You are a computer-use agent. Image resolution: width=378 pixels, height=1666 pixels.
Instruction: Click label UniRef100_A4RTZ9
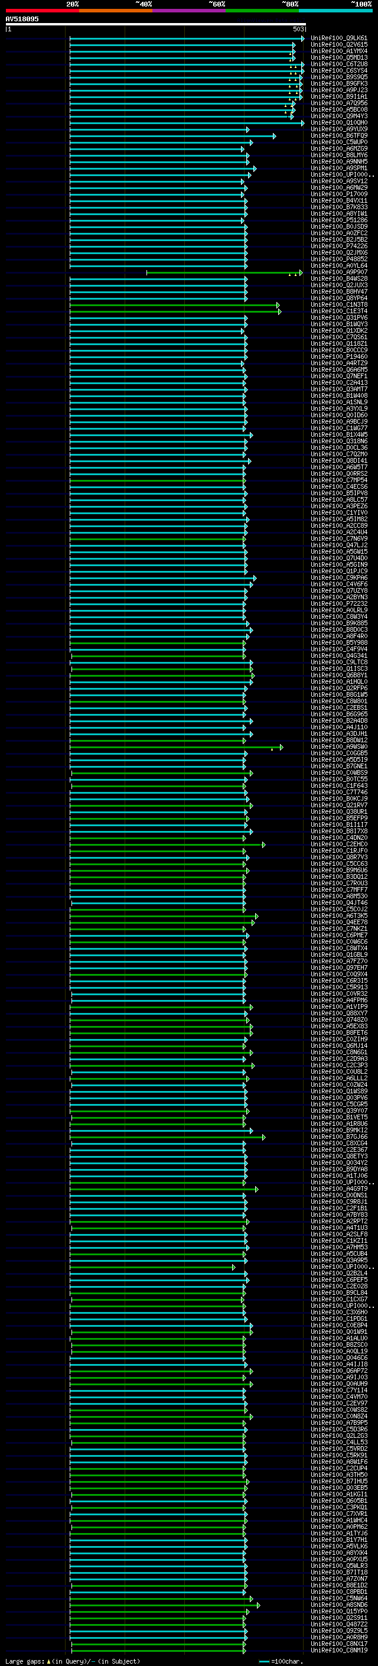pos(339,363)
